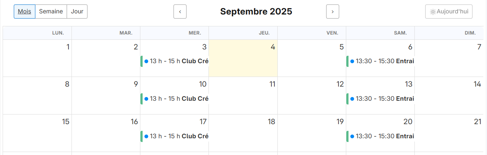The width and height of the screenshot is (487, 155).
Task: Open Club Cré event on September 3
Action: click(176, 61)
